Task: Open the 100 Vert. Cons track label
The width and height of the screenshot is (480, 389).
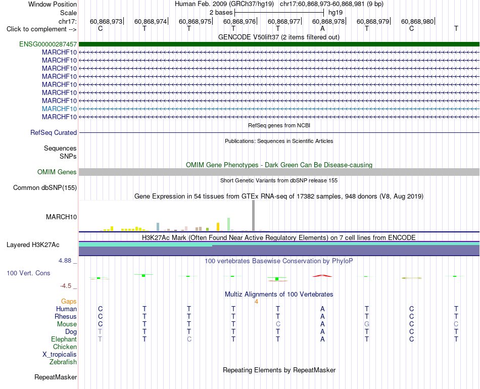Action: coord(28,273)
